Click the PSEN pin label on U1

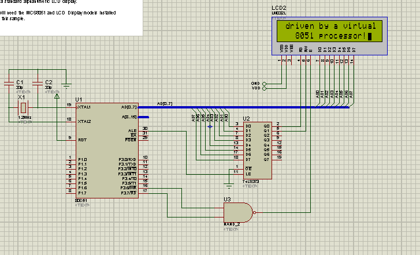click(131, 140)
